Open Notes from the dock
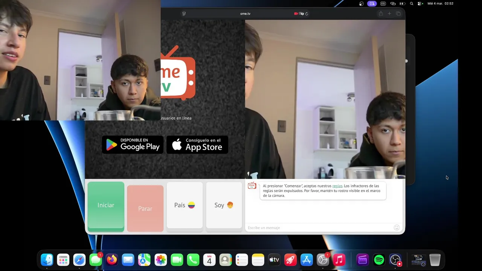Viewport: 482px width, 271px height. [x=258, y=260]
